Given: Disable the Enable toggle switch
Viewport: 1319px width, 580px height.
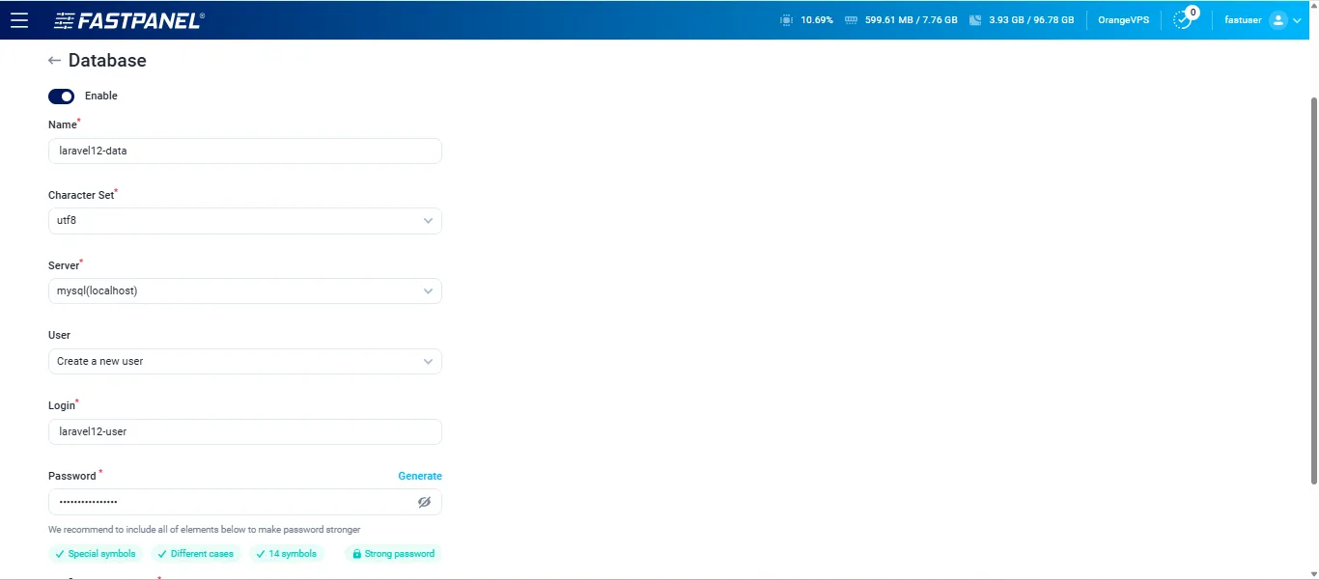Looking at the screenshot, I should [61, 97].
